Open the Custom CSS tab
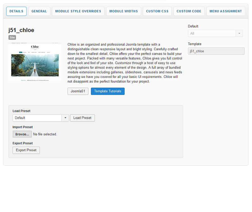Screen dimensions: 252x212 pos(157,11)
